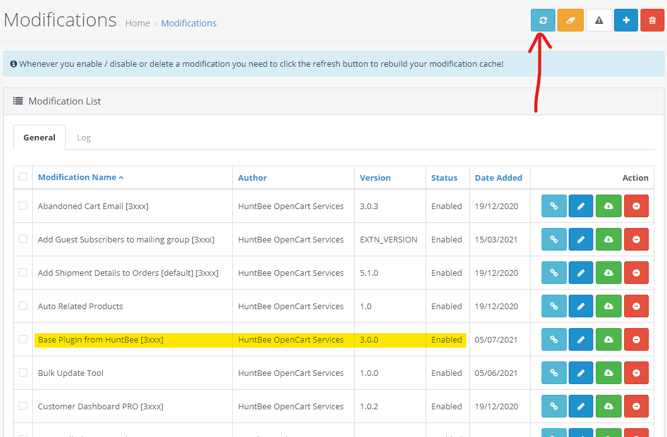Edit the Auto Related Products modification

tap(581, 306)
